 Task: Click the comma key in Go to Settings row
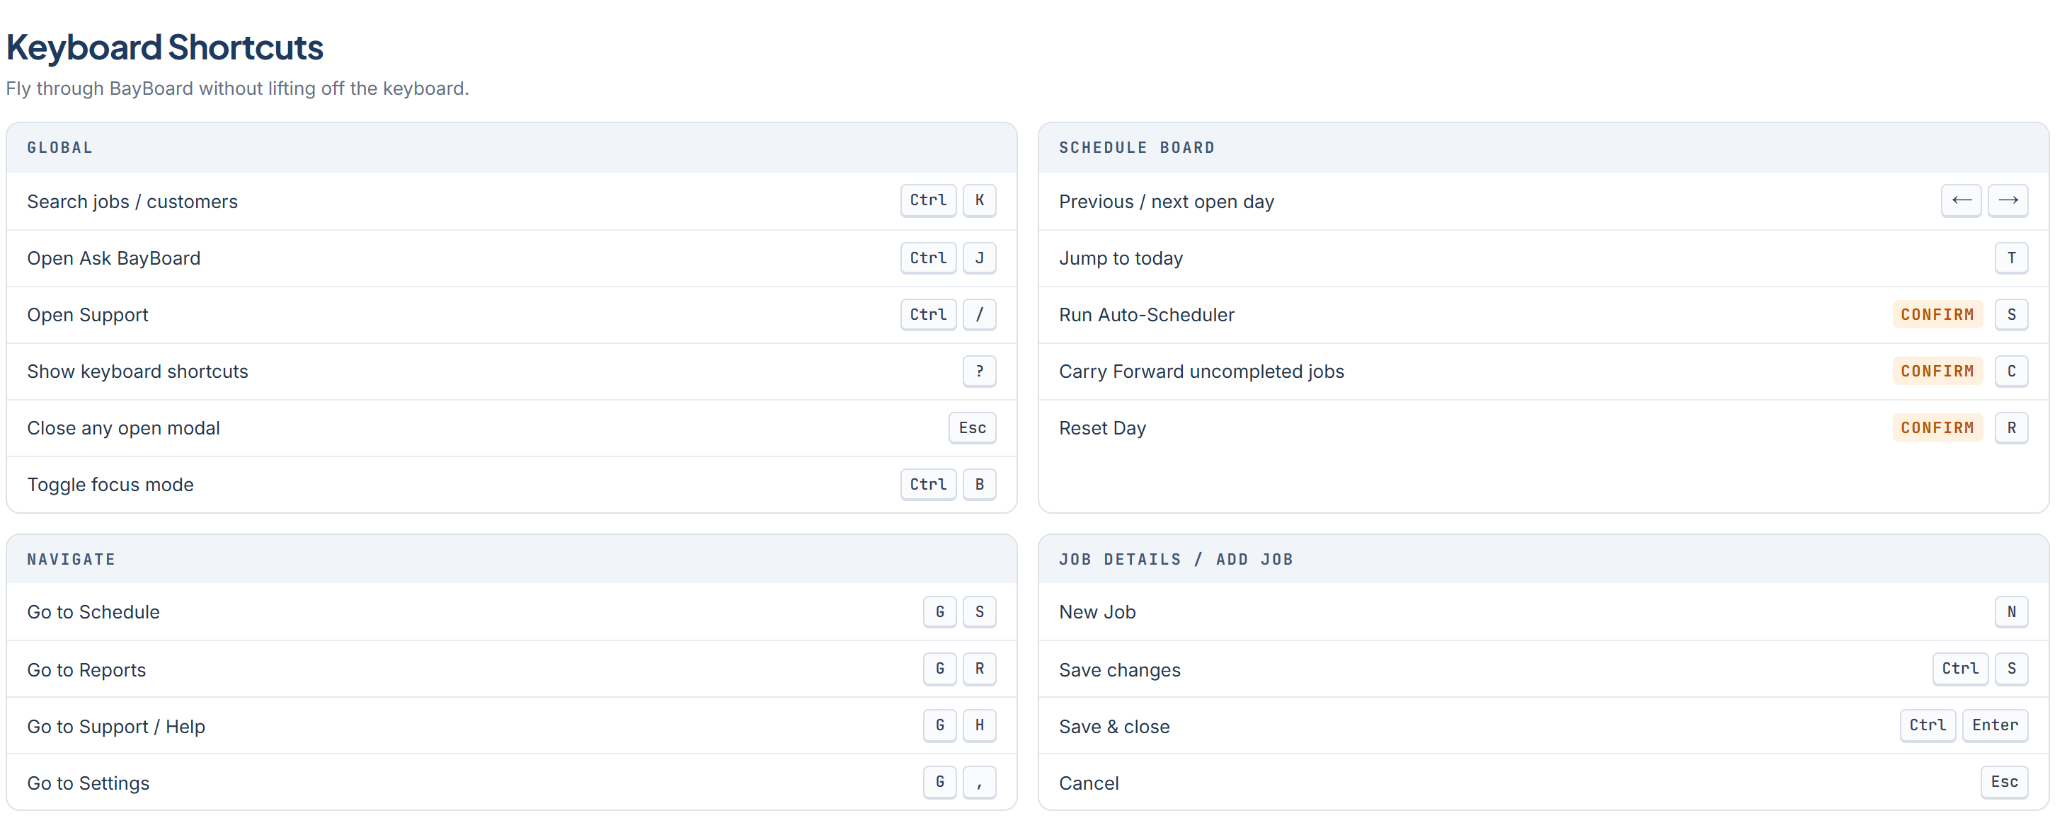pos(979,782)
